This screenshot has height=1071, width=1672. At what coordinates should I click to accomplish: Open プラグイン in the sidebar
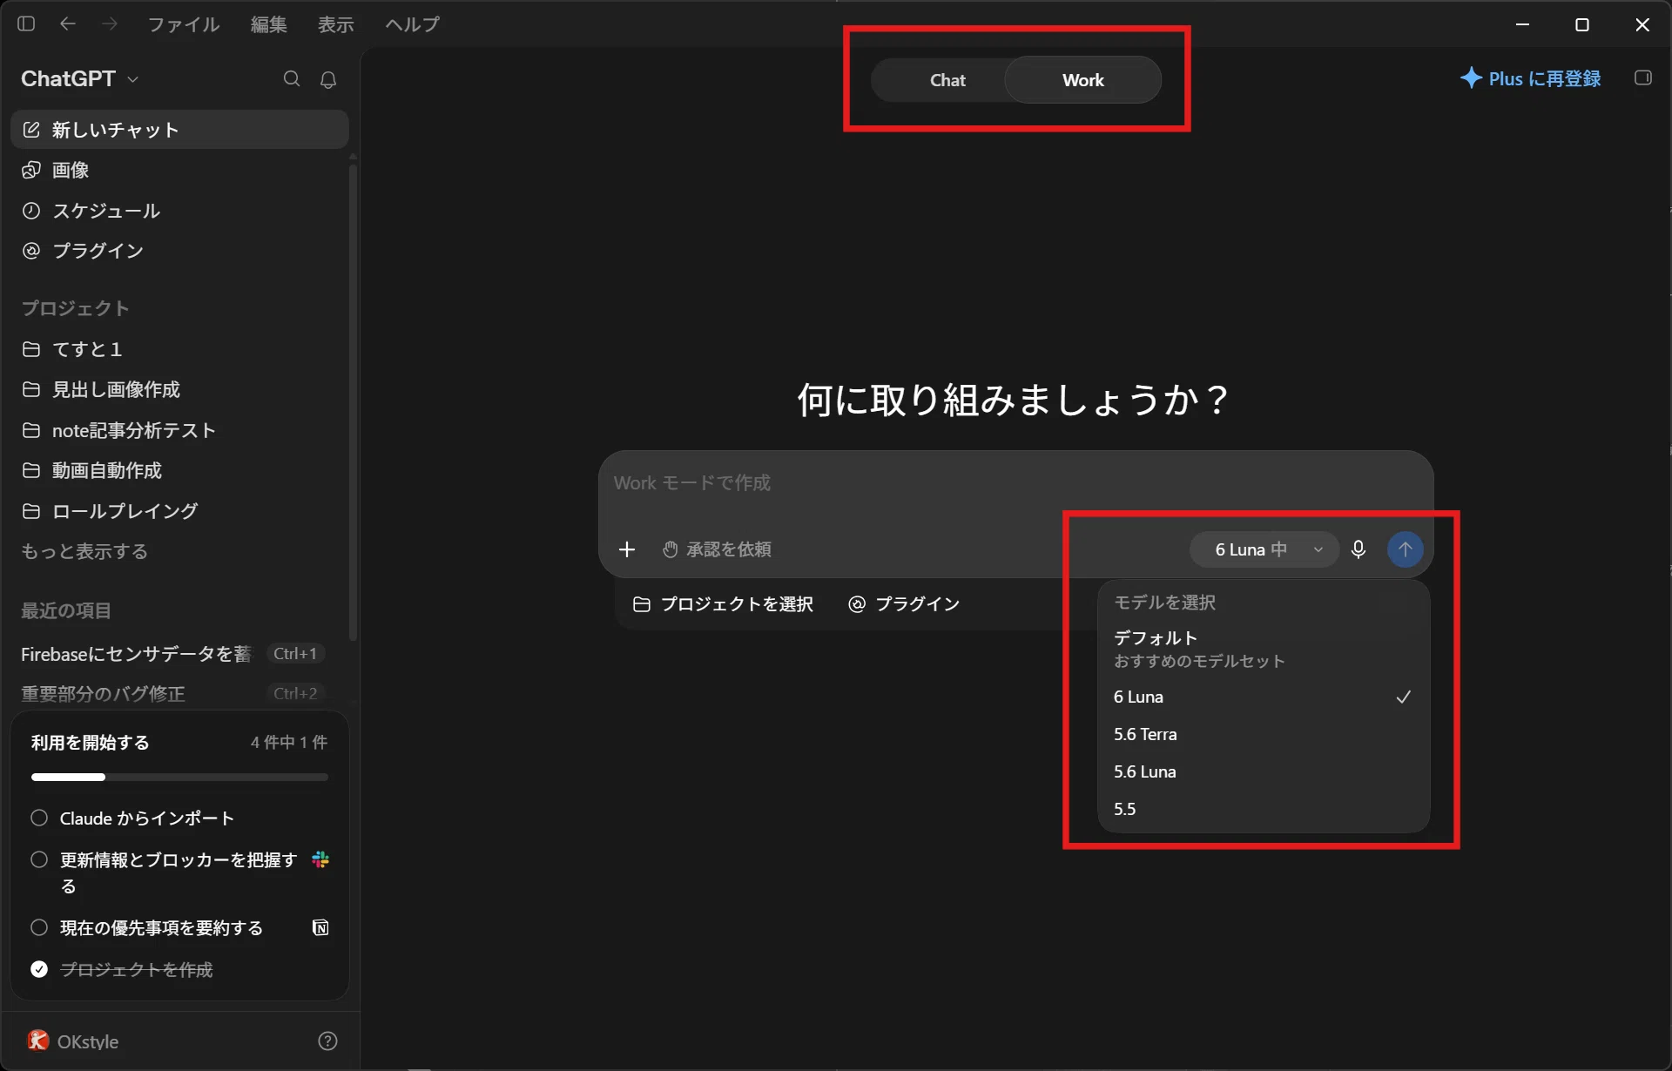click(179, 251)
